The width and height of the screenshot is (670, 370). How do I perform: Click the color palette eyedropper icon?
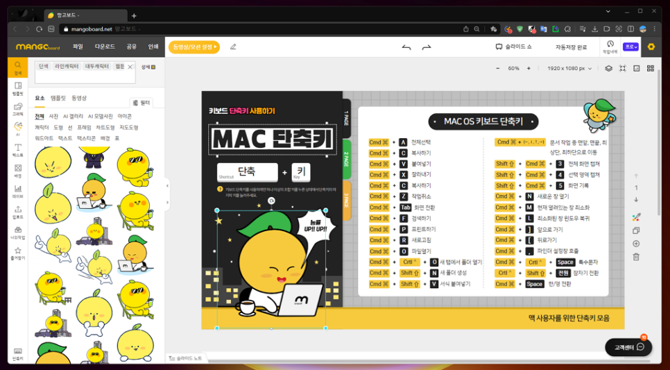[x=636, y=217]
